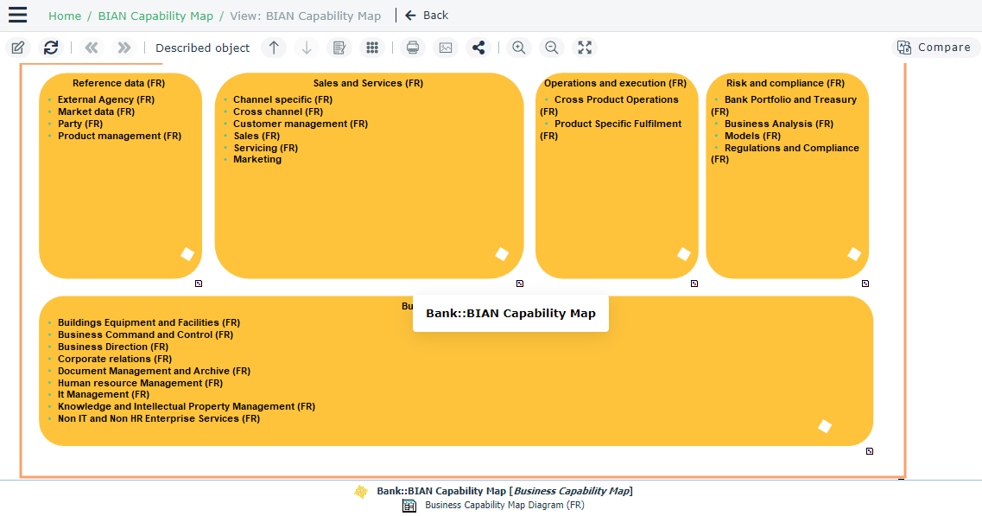Open BIAN Capability Map breadcrumb link
This screenshot has width=982, height=516.
(155, 16)
